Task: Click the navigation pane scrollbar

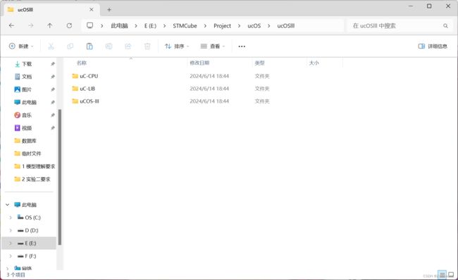Action: click(60, 177)
